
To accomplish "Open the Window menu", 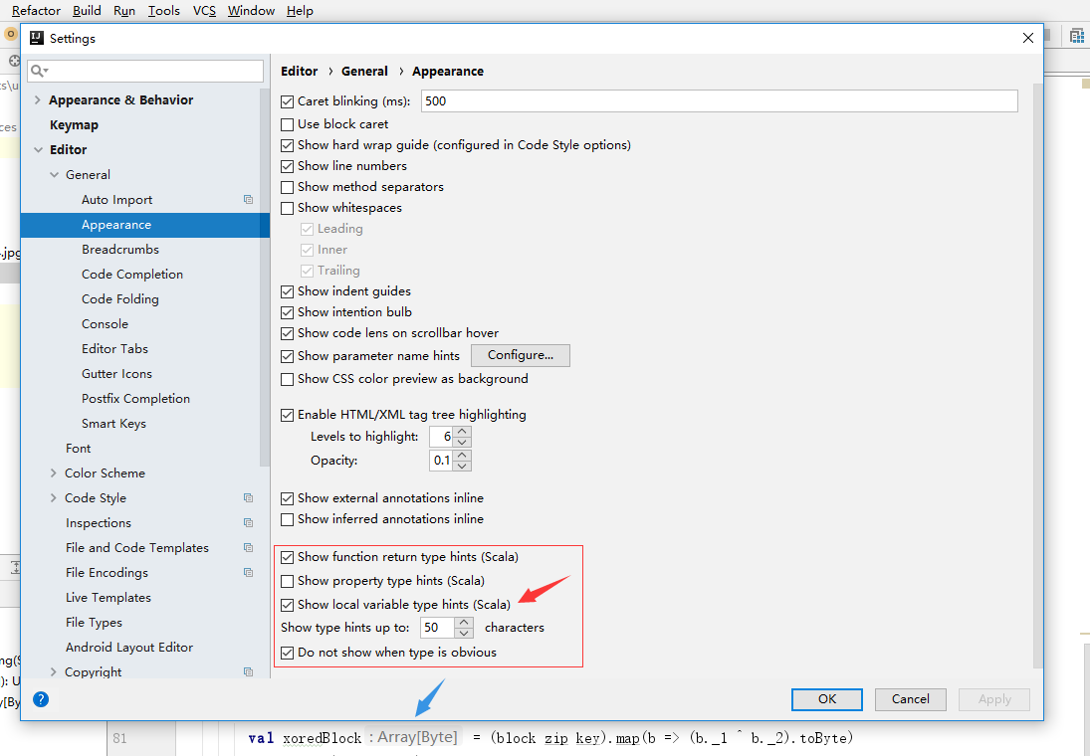I will [x=251, y=10].
